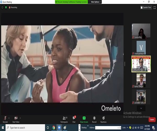Click the yellow-green tray icon
This screenshot has width=157, height=131.
[130, 128]
